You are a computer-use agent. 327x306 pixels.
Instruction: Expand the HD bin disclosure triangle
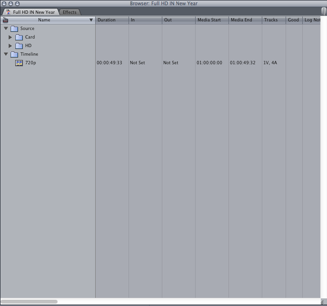10,46
